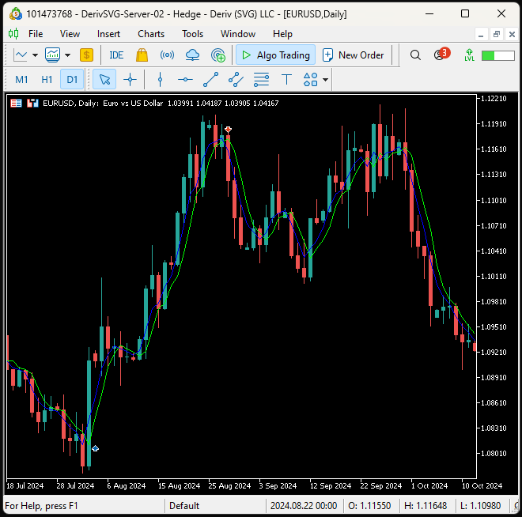Select the Fibonacci retracement tool
The width and height of the screenshot is (522, 517).
(261, 80)
